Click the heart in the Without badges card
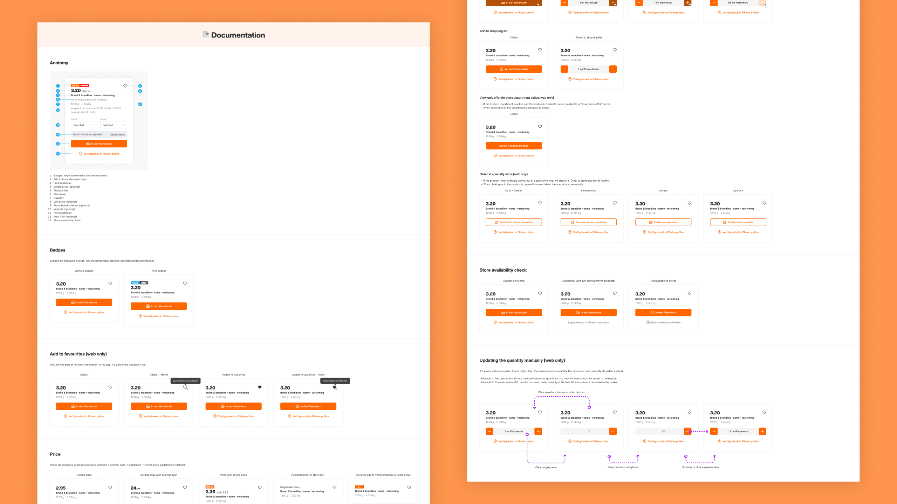This screenshot has width=897, height=504. tap(110, 283)
